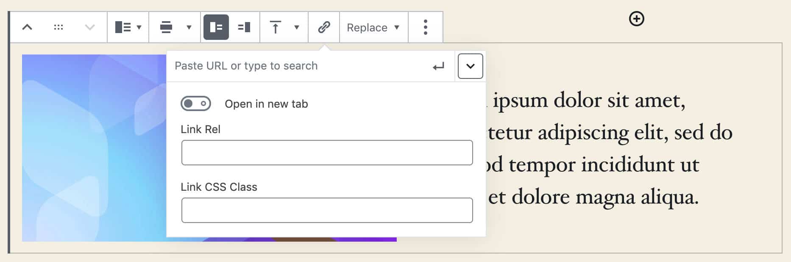
Task: Open the three-dot block options menu
Action: point(426,28)
